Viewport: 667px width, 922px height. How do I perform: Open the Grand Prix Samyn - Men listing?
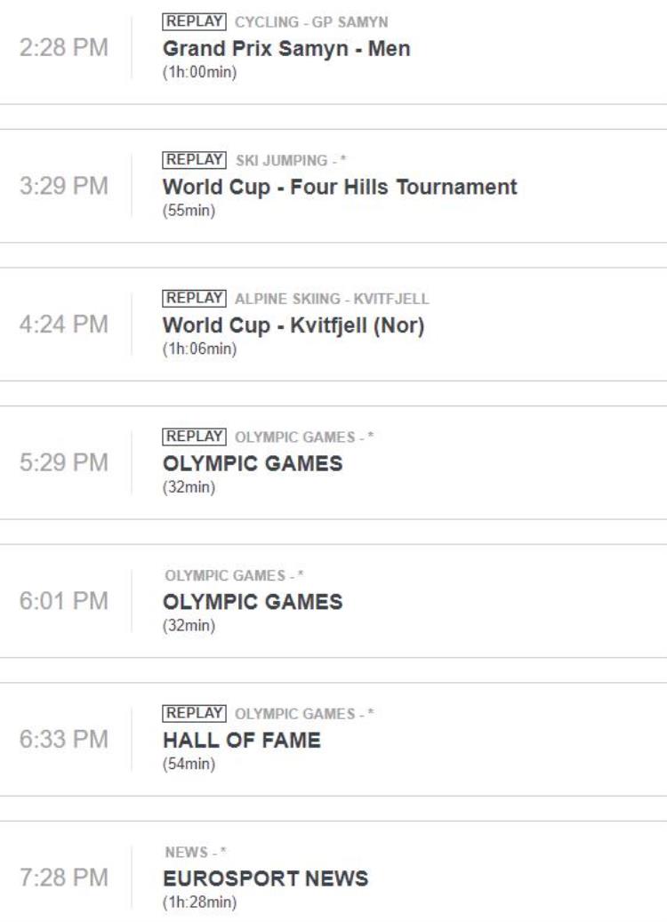[286, 48]
